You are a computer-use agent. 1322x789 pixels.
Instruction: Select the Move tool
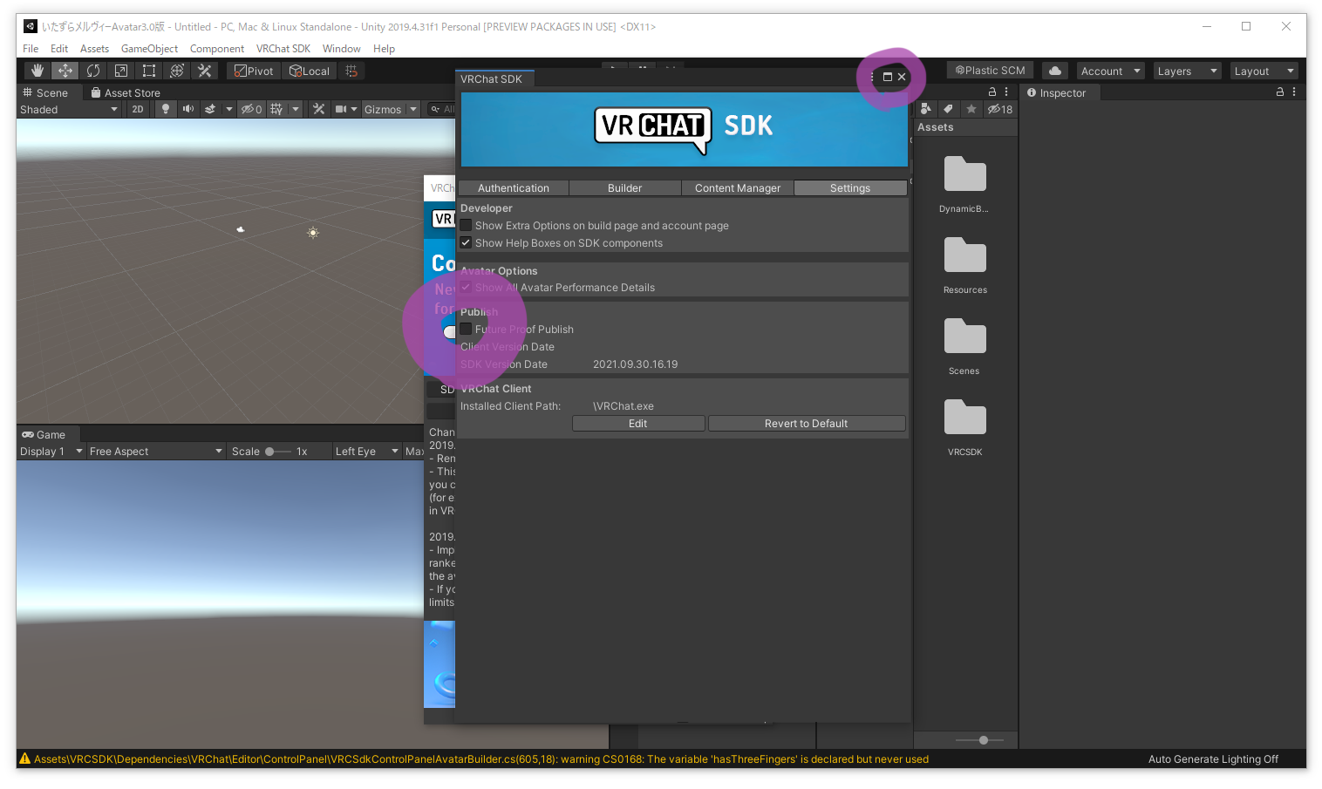coord(65,71)
